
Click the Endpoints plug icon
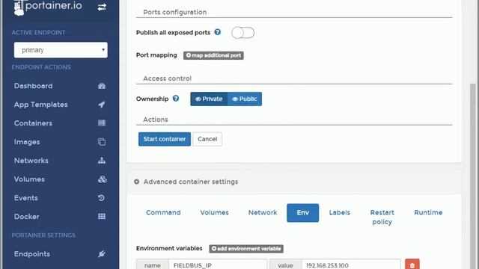[102, 254]
